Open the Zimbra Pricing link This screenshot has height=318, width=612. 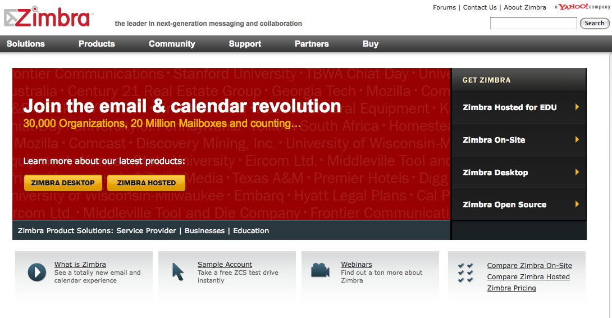point(511,288)
